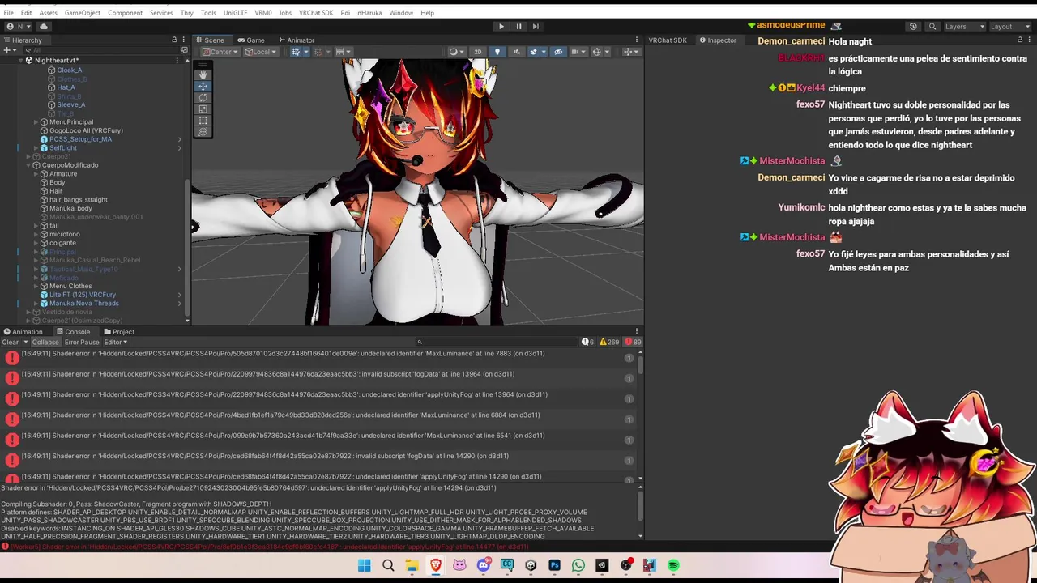
Task: Open the VRChat SDK menu
Action: 316,13
